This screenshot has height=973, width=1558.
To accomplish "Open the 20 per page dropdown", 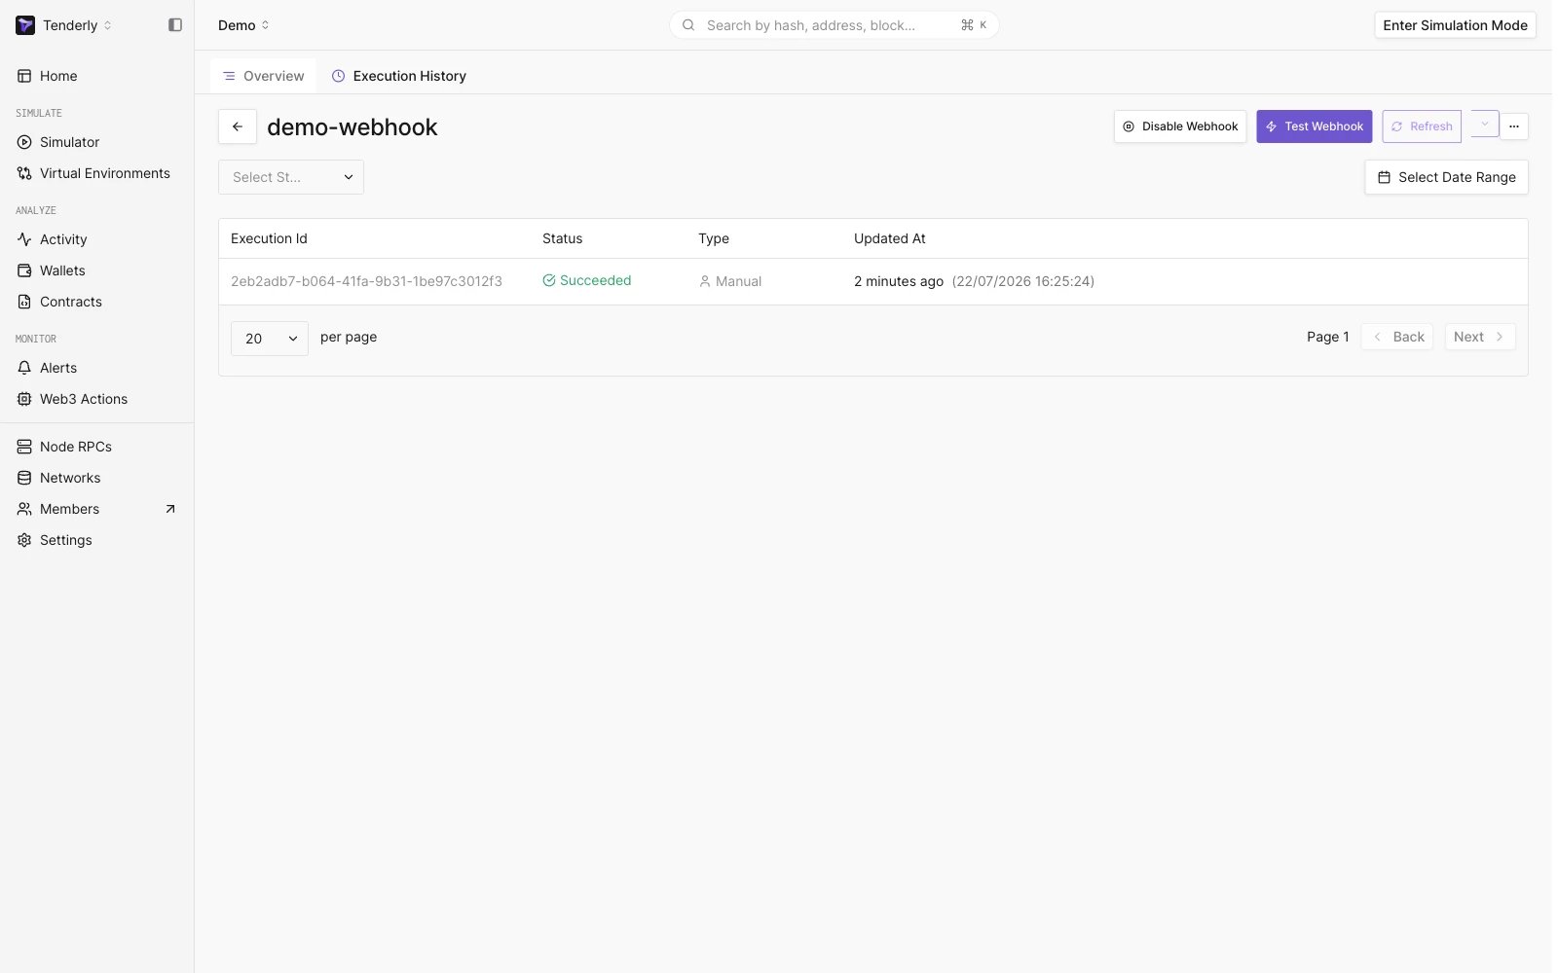I will [270, 339].
